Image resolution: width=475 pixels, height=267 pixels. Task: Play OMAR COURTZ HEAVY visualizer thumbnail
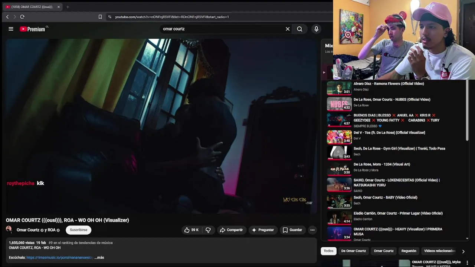click(x=339, y=233)
